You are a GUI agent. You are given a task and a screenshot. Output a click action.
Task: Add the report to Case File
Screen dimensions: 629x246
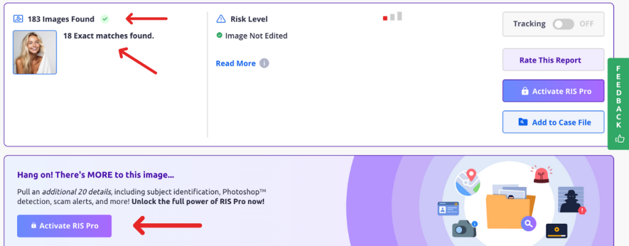click(553, 122)
